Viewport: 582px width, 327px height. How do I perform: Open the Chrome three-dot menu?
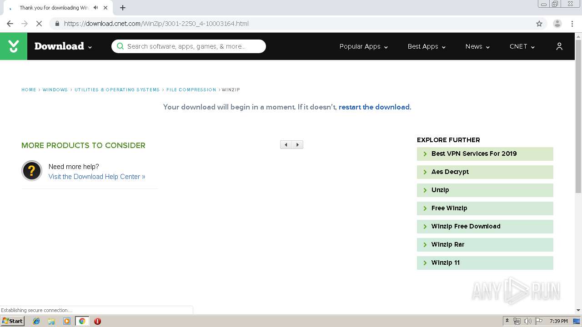pyautogui.click(x=572, y=24)
